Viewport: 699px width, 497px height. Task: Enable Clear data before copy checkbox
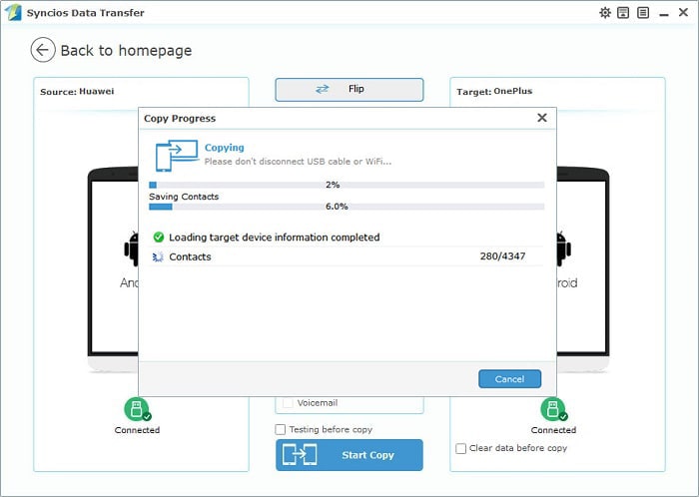pyautogui.click(x=460, y=448)
